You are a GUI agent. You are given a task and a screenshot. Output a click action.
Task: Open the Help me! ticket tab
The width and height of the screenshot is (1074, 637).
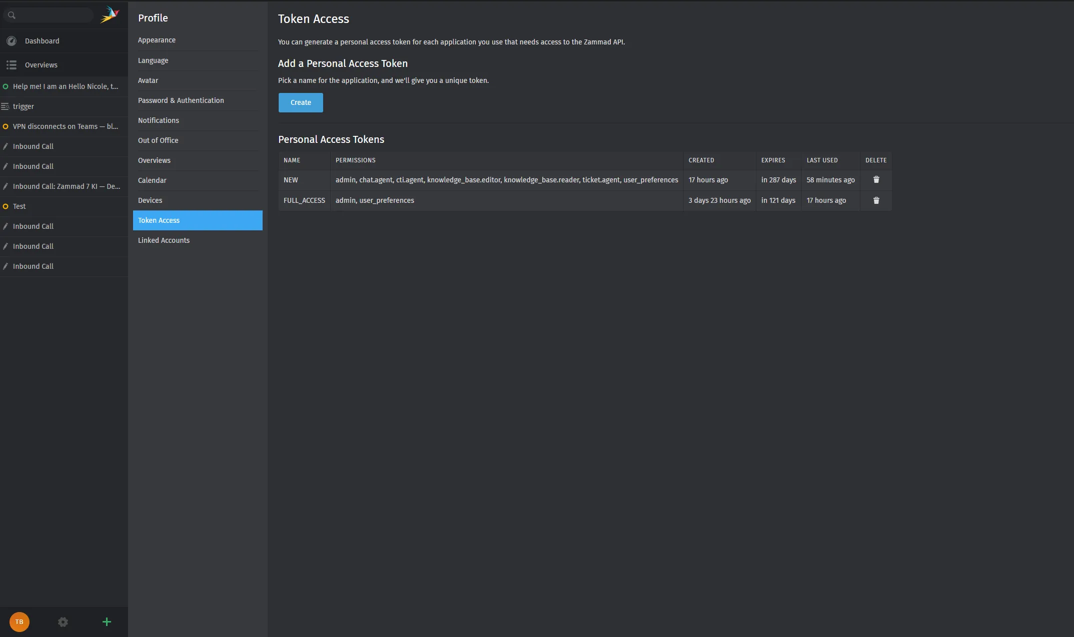point(64,86)
